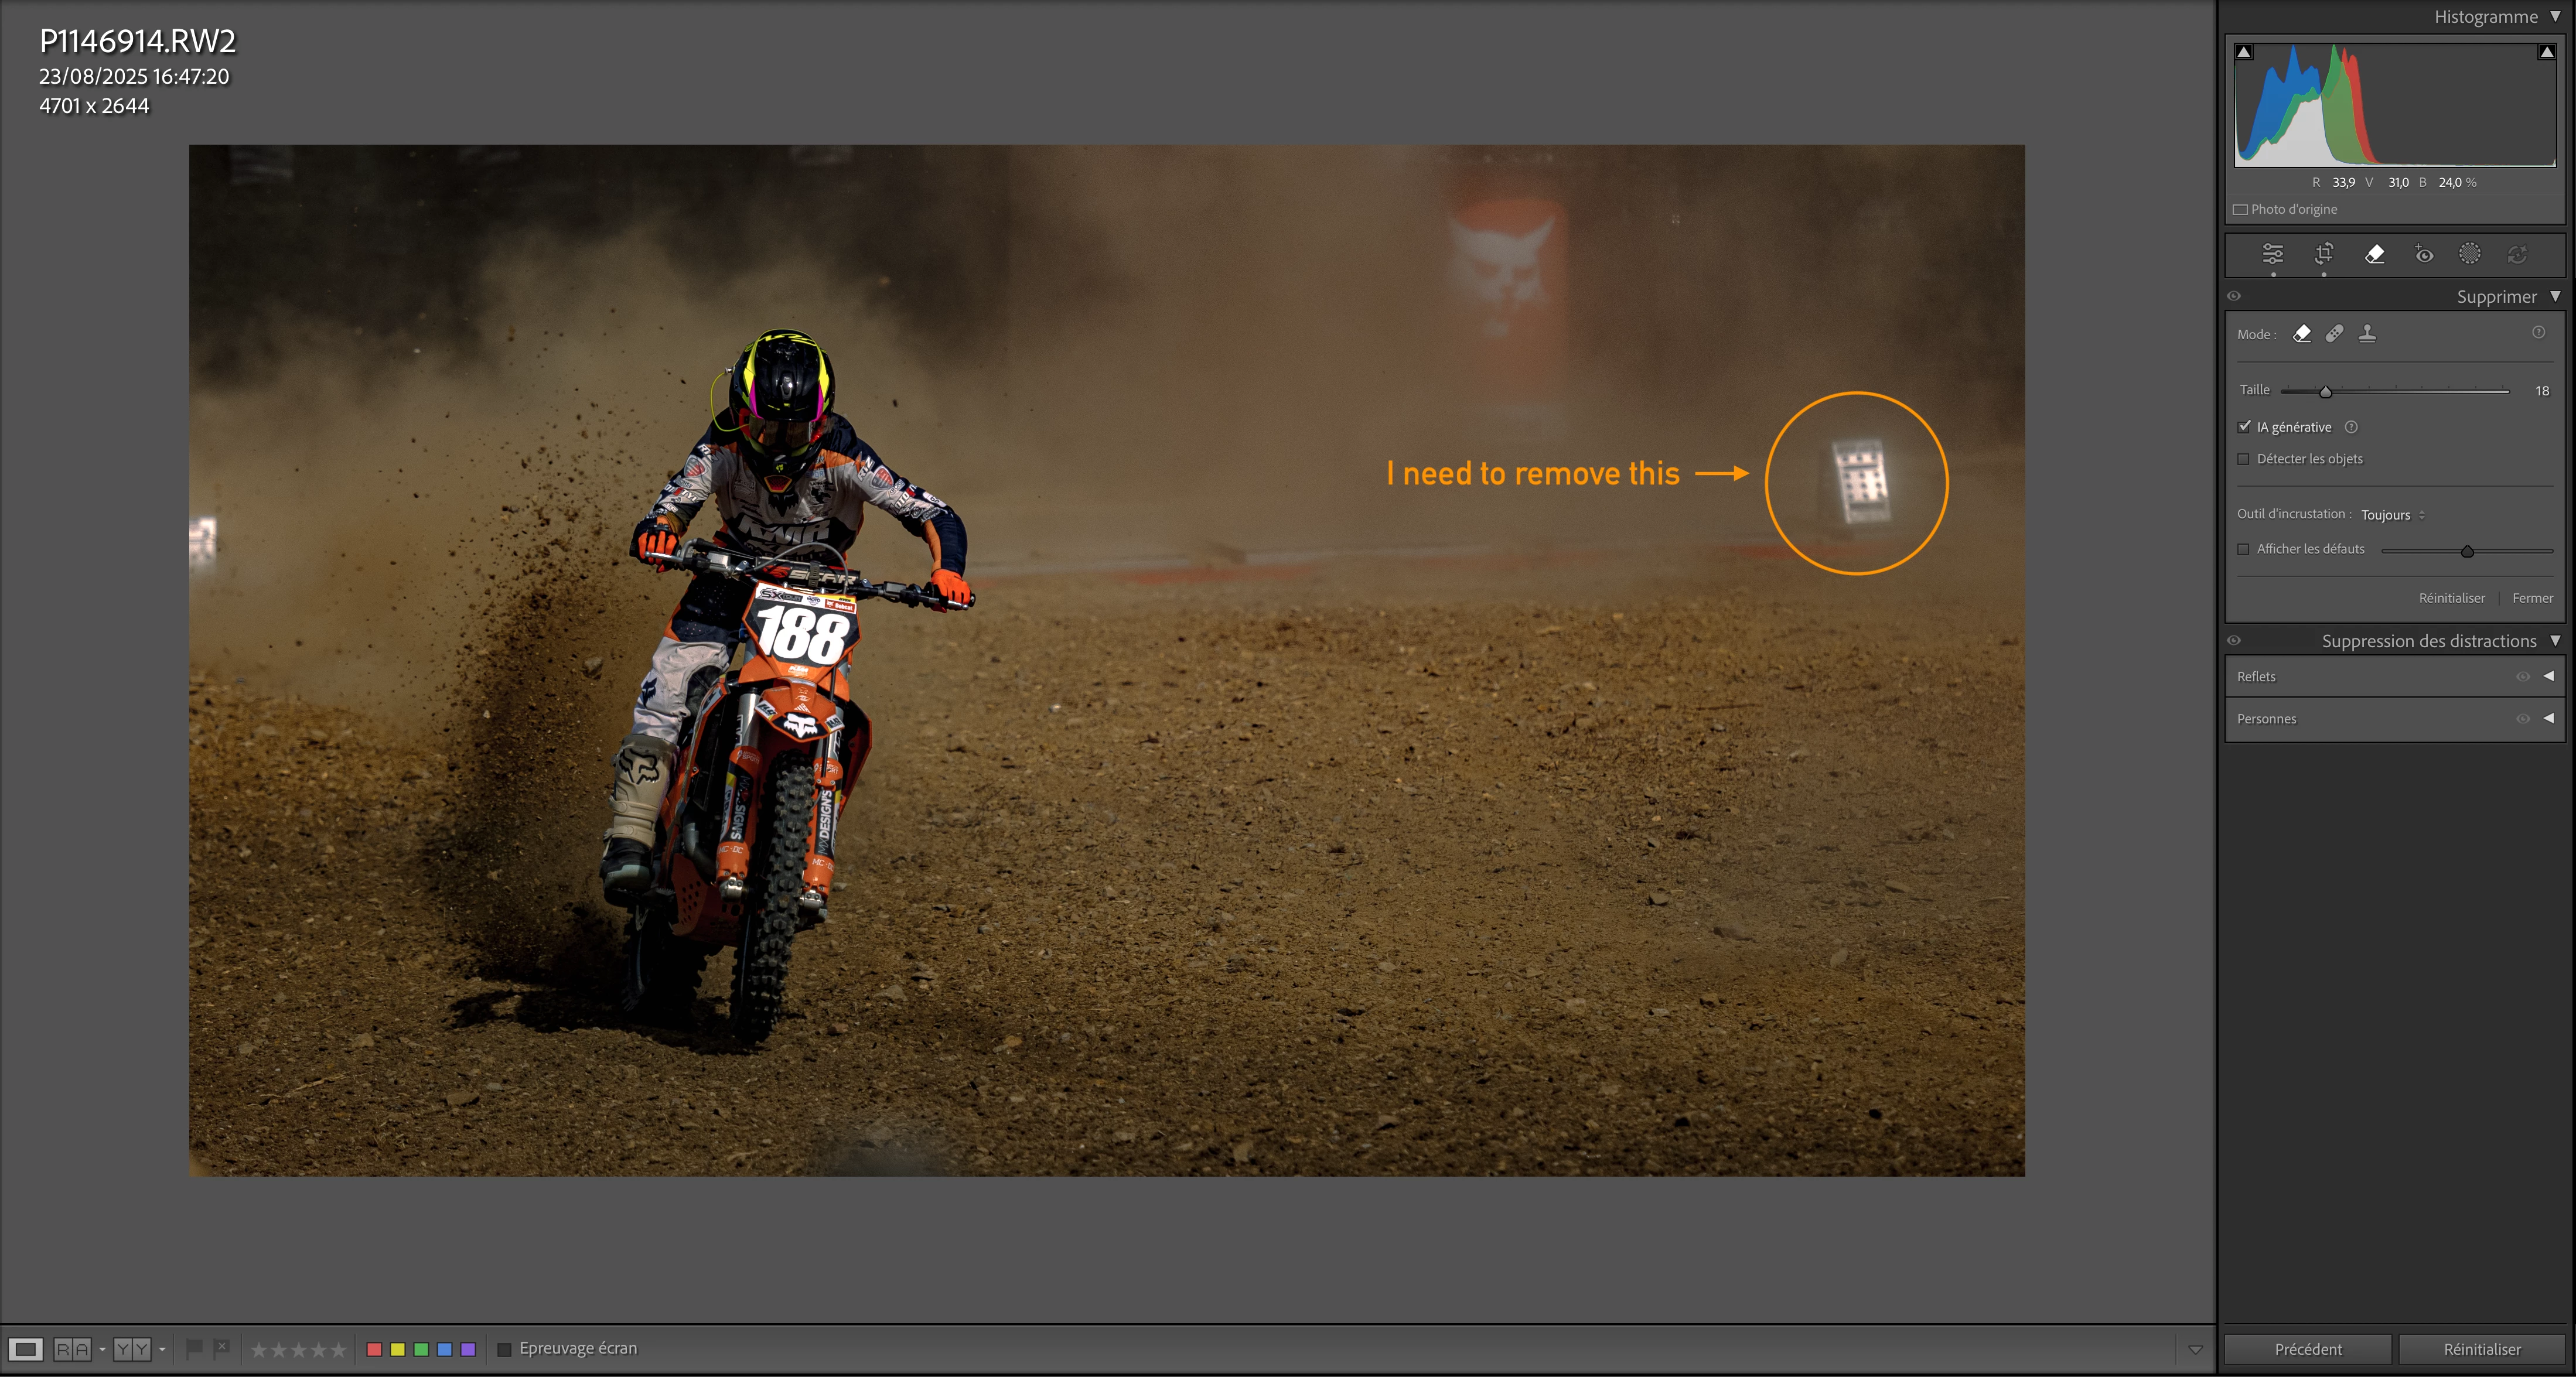Click the Before/After RA view icon
The height and width of the screenshot is (1377, 2576).
72,1349
